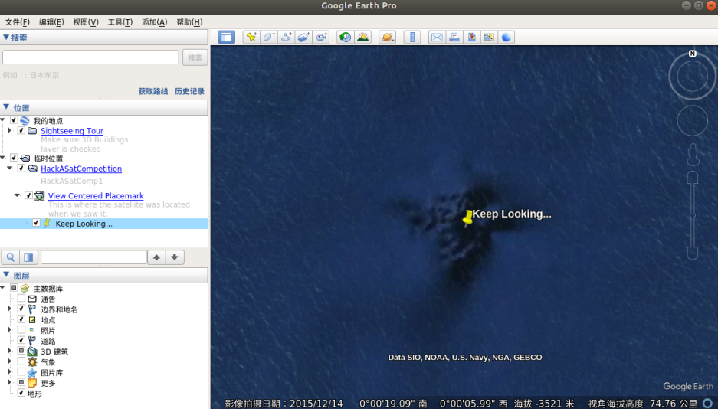The height and width of the screenshot is (409, 718).
Task: Collapse the 图层 panel header
Action: coord(104,276)
